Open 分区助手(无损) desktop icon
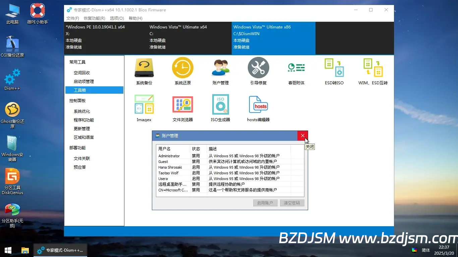Viewport: 458px width, 257px height. tap(12, 215)
